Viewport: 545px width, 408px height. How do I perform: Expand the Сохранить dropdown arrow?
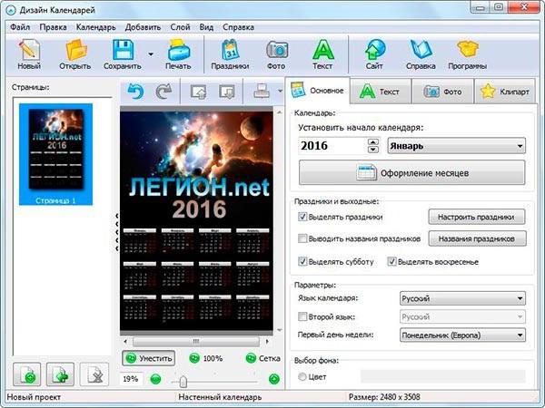point(151,54)
